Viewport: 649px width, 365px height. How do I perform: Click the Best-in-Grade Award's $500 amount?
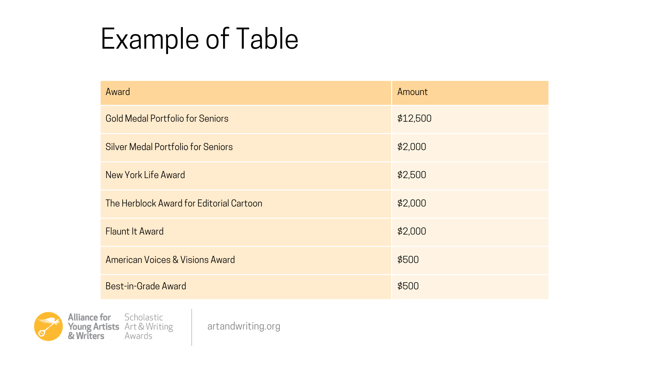pyautogui.click(x=408, y=286)
